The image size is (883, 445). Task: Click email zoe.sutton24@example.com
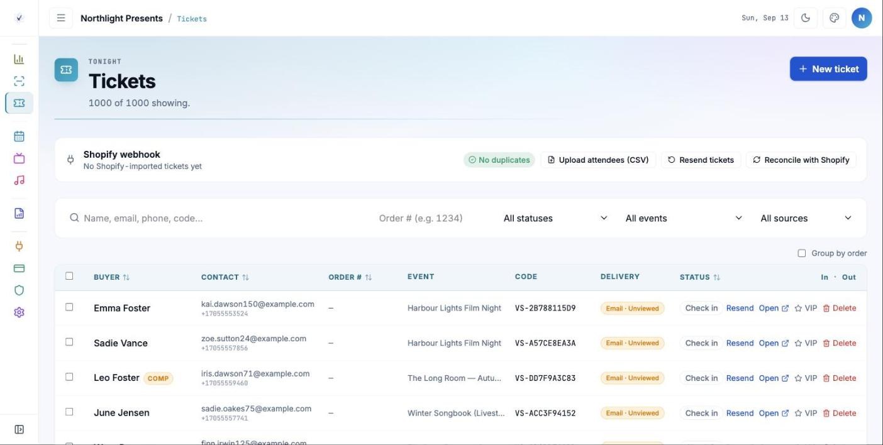point(253,338)
